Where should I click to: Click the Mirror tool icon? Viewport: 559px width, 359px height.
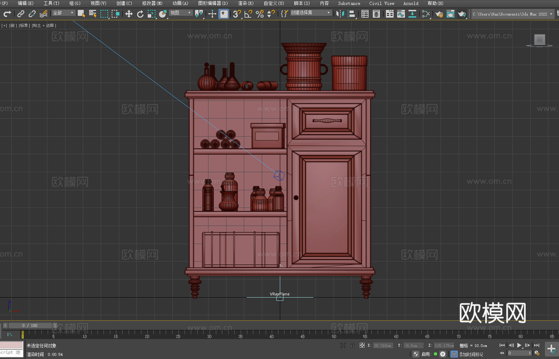(340, 14)
